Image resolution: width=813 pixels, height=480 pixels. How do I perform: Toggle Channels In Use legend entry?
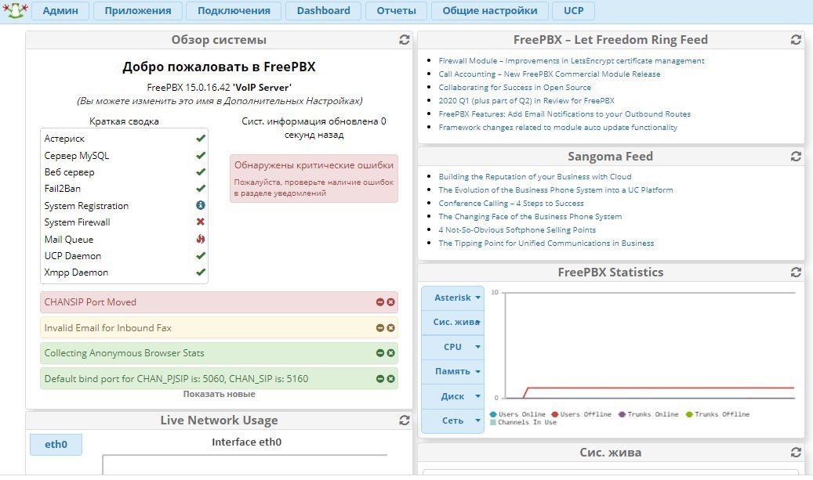tap(523, 423)
